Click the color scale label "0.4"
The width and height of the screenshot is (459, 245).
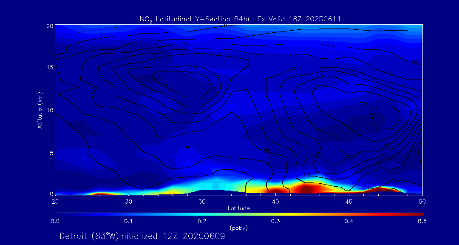click(x=349, y=222)
